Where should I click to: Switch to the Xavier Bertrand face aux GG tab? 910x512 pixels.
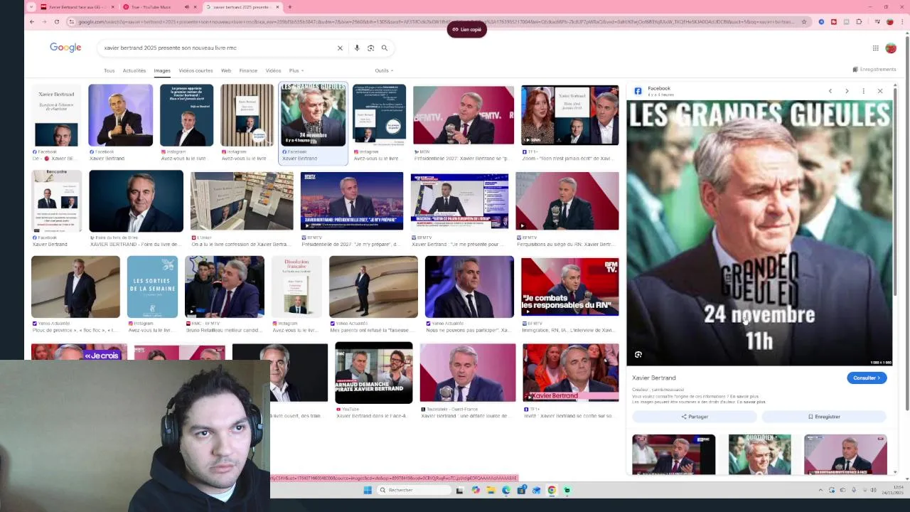point(77,7)
